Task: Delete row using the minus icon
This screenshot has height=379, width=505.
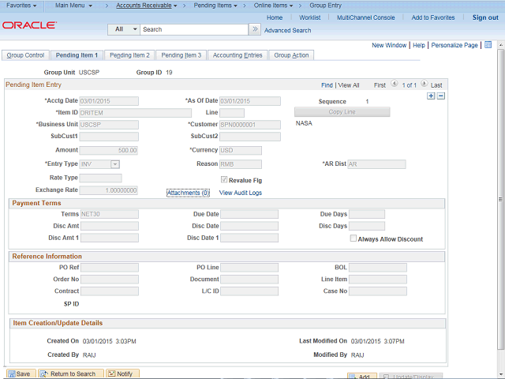Action: [x=441, y=96]
